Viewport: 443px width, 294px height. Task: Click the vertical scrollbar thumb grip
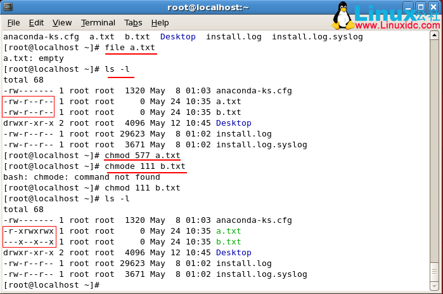434,272
